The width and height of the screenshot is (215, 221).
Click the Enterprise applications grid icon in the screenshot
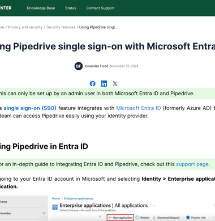pos(55,207)
